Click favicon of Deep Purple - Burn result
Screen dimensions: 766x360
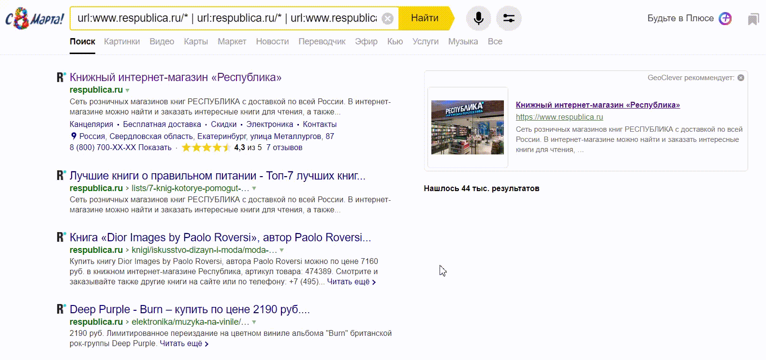pyautogui.click(x=61, y=309)
